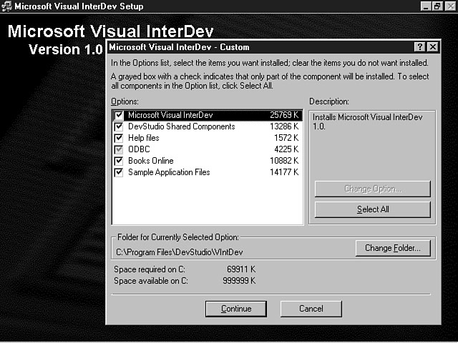Click the question mark help button
Image resolution: width=458 pixels, height=343 pixels.
click(x=419, y=47)
